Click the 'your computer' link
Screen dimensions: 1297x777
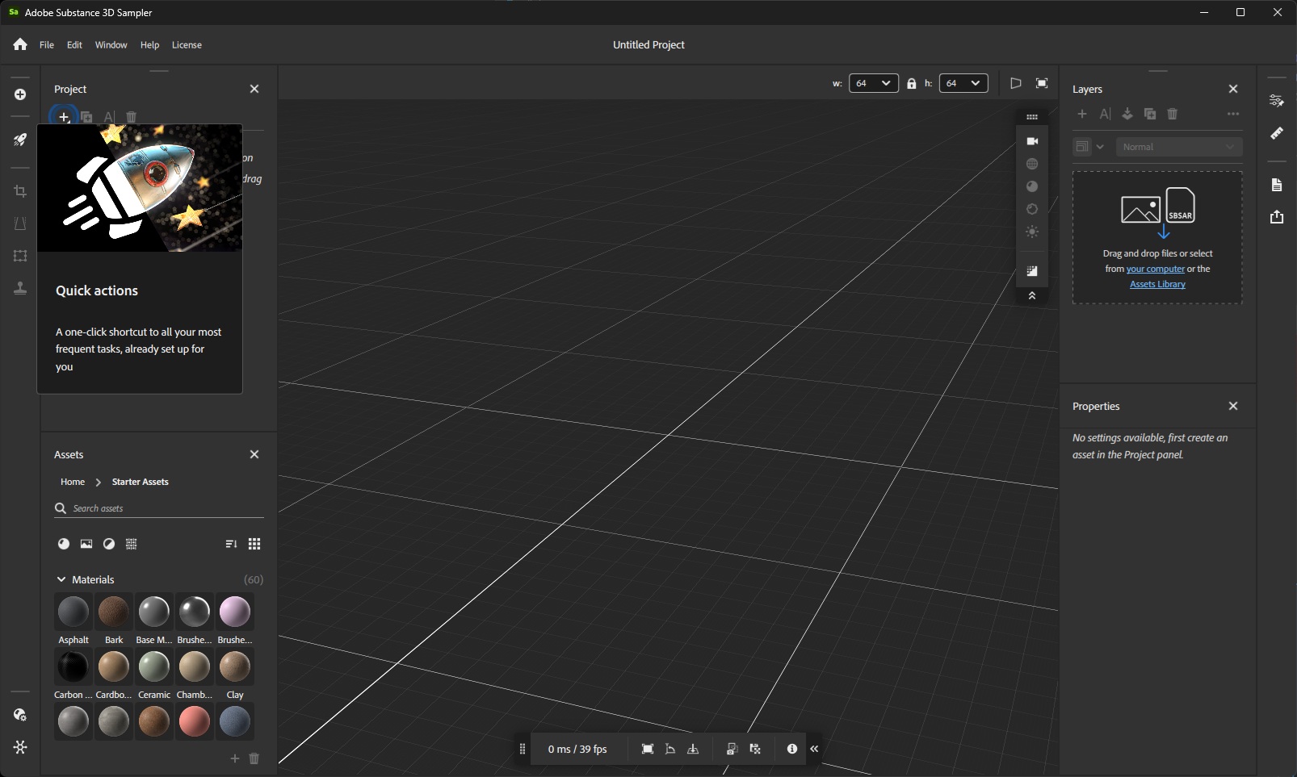click(1155, 269)
